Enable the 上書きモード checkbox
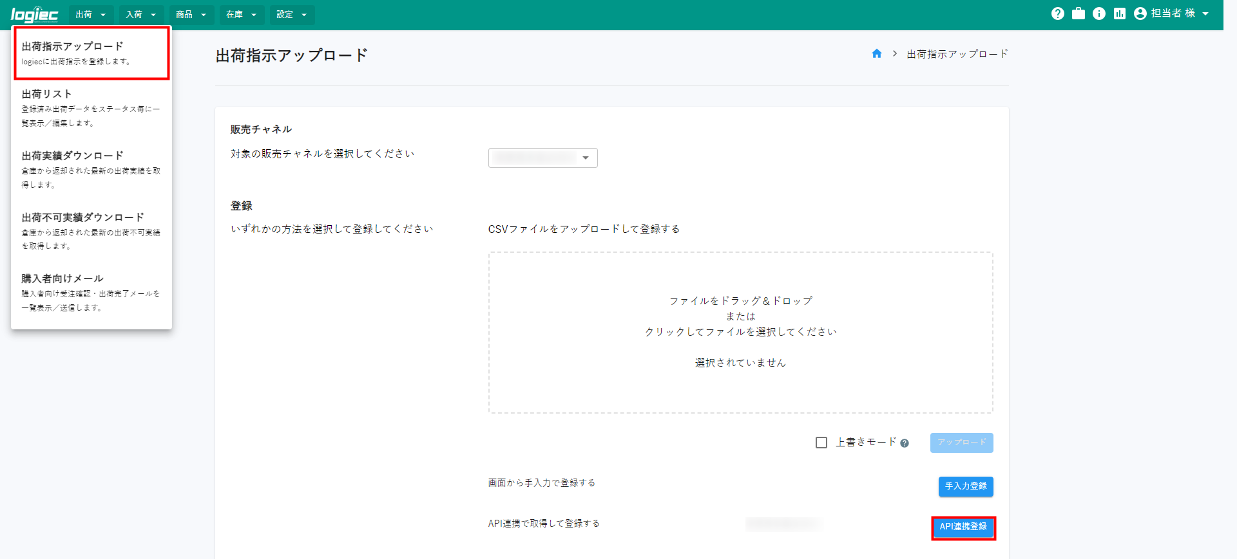The image size is (1237, 559). (x=821, y=443)
